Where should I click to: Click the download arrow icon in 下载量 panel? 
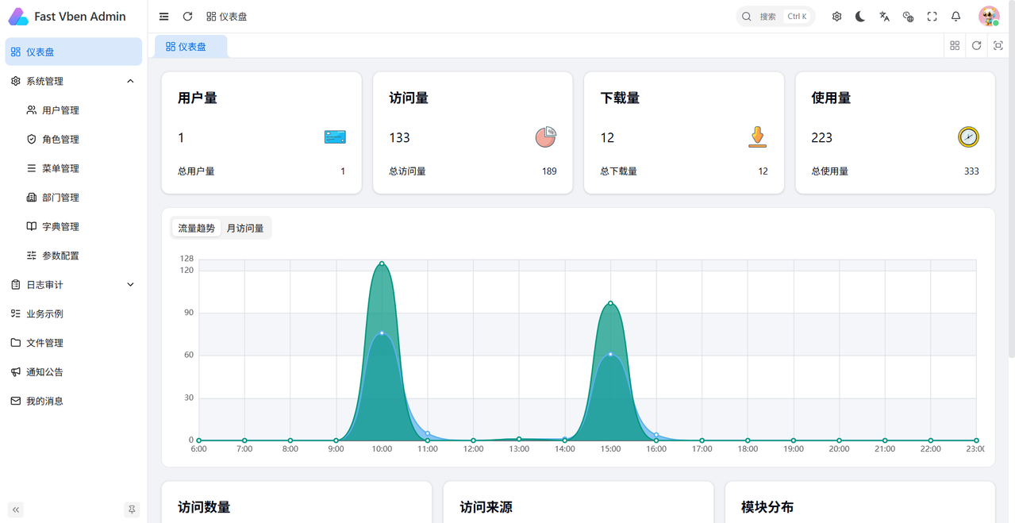pyautogui.click(x=758, y=137)
